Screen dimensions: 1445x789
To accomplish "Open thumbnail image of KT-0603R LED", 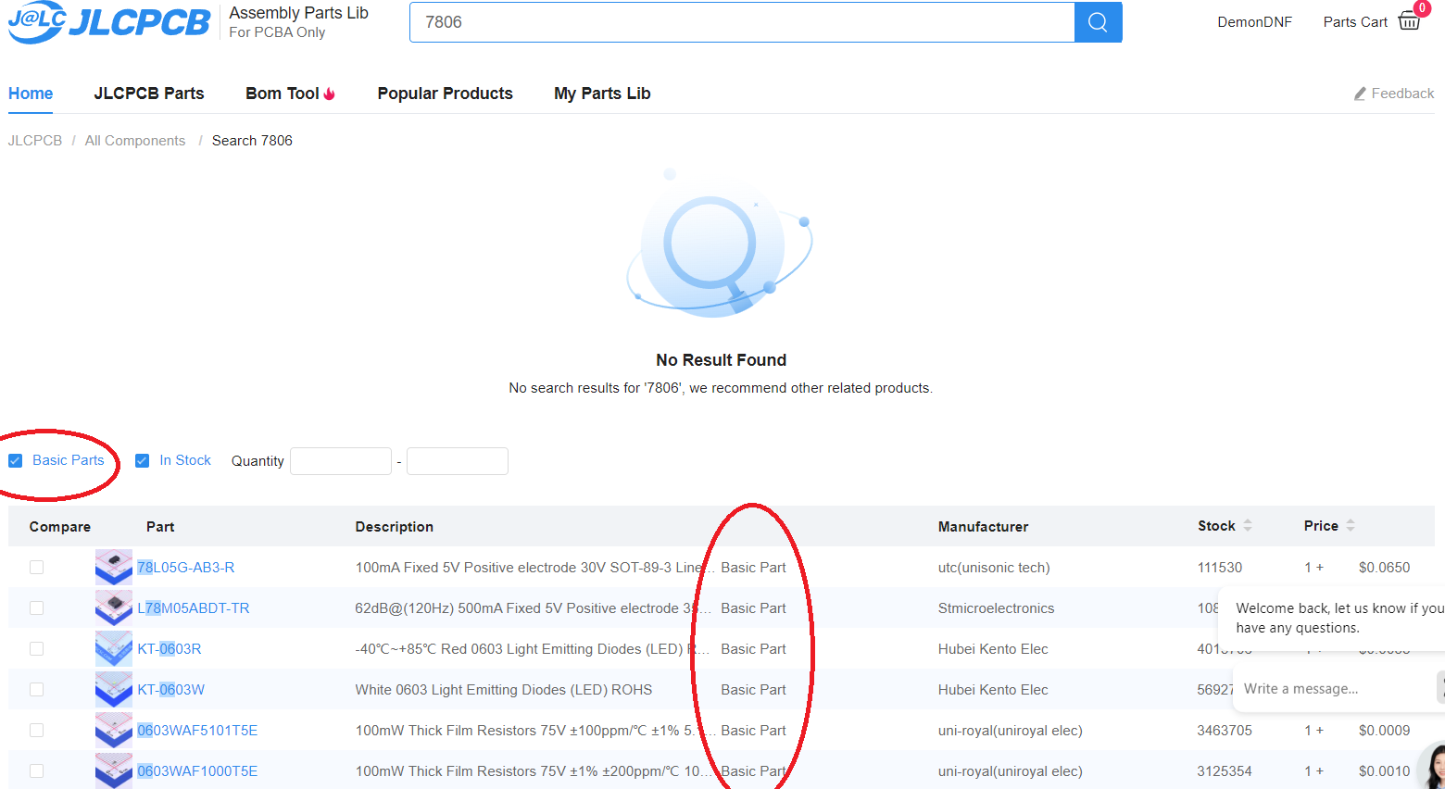I will point(114,648).
